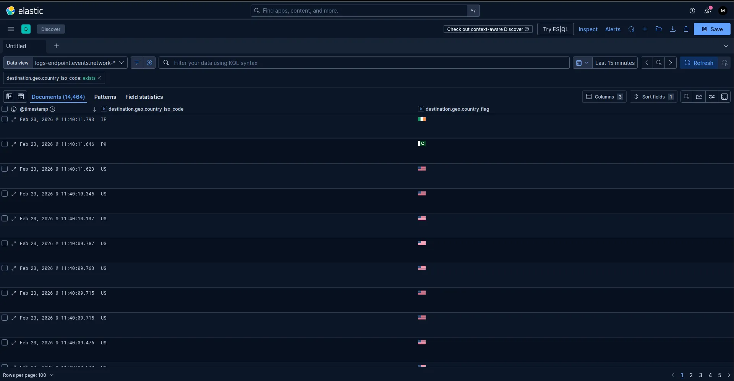Open Last 15 minutes time range picker

click(615, 63)
